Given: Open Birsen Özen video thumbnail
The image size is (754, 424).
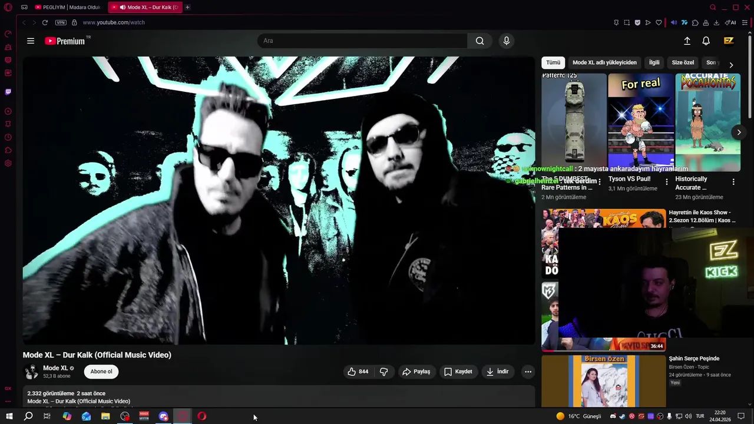Looking at the screenshot, I should coord(604,381).
